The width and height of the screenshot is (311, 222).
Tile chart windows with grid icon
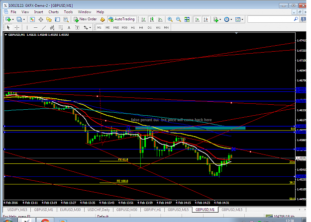[x=187, y=19]
